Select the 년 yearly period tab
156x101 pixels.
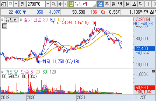click(120, 4)
